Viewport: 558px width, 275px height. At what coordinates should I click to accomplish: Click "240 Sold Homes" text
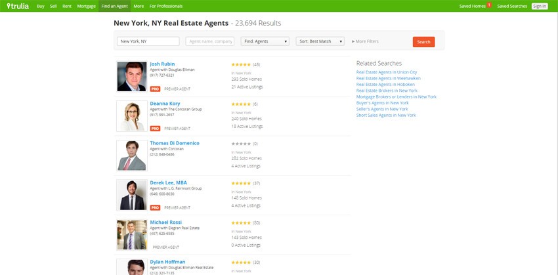246,119
